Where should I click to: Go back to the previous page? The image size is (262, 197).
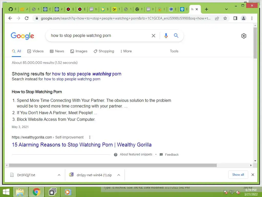(10, 18)
